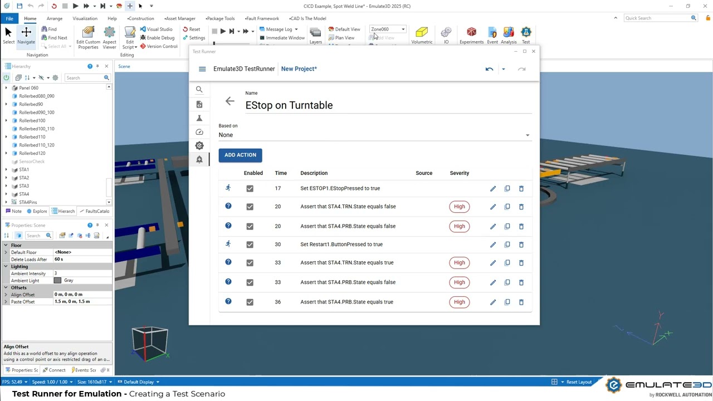
Task: Open the Test Runner hamburger menu
Action: [202, 69]
